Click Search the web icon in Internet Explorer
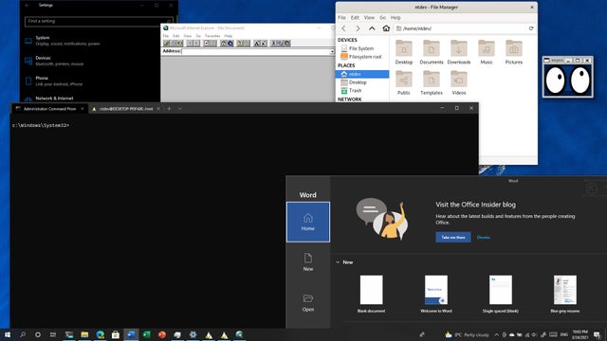 (230, 44)
